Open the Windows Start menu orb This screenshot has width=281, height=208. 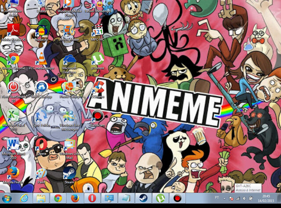coord(7,198)
